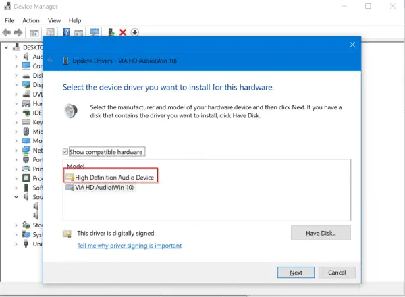Expand the DVD drives tree category
The height and width of the screenshot is (297, 405).
(16, 94)
